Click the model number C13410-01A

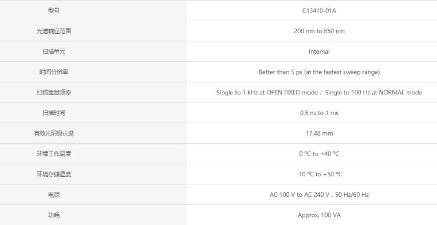(x=319, y=10)
